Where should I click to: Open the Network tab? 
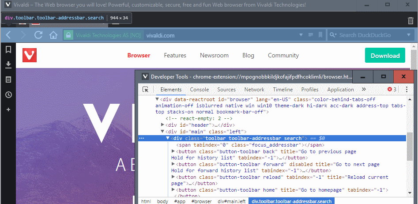254,90
